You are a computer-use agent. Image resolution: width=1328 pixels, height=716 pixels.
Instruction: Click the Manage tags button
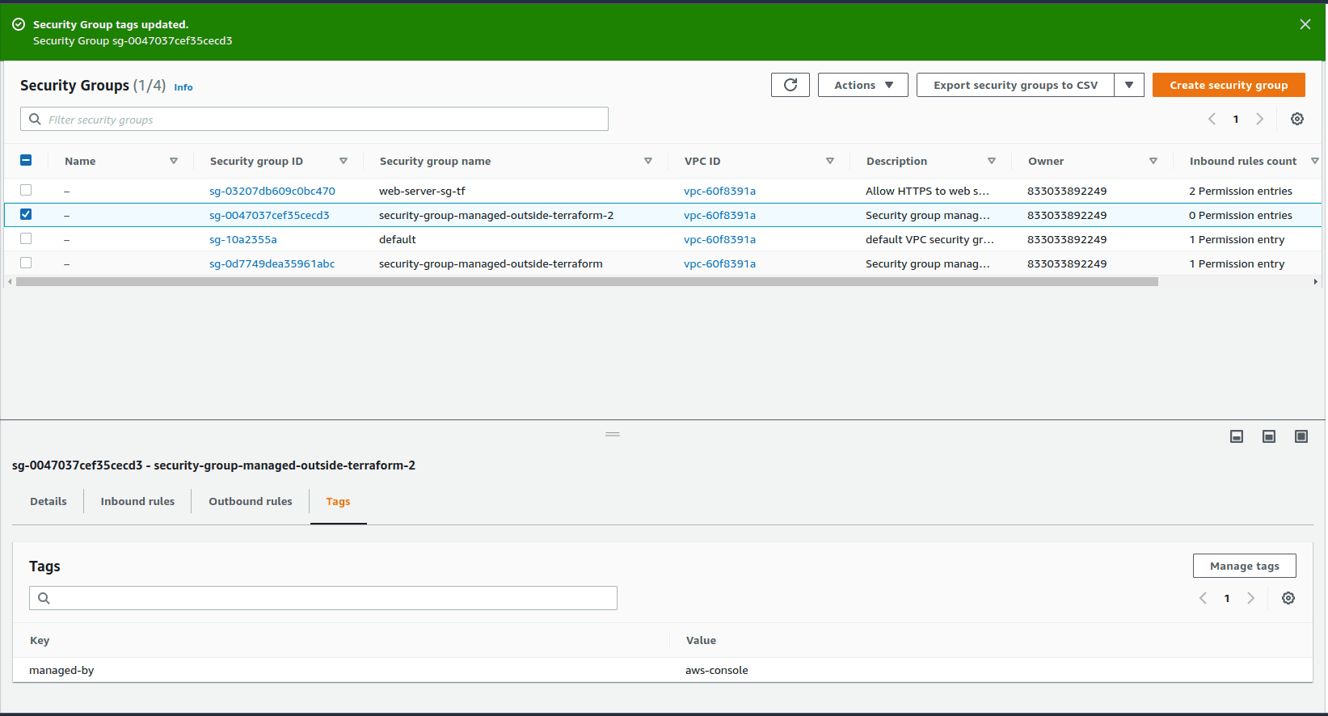(1245, 566)
